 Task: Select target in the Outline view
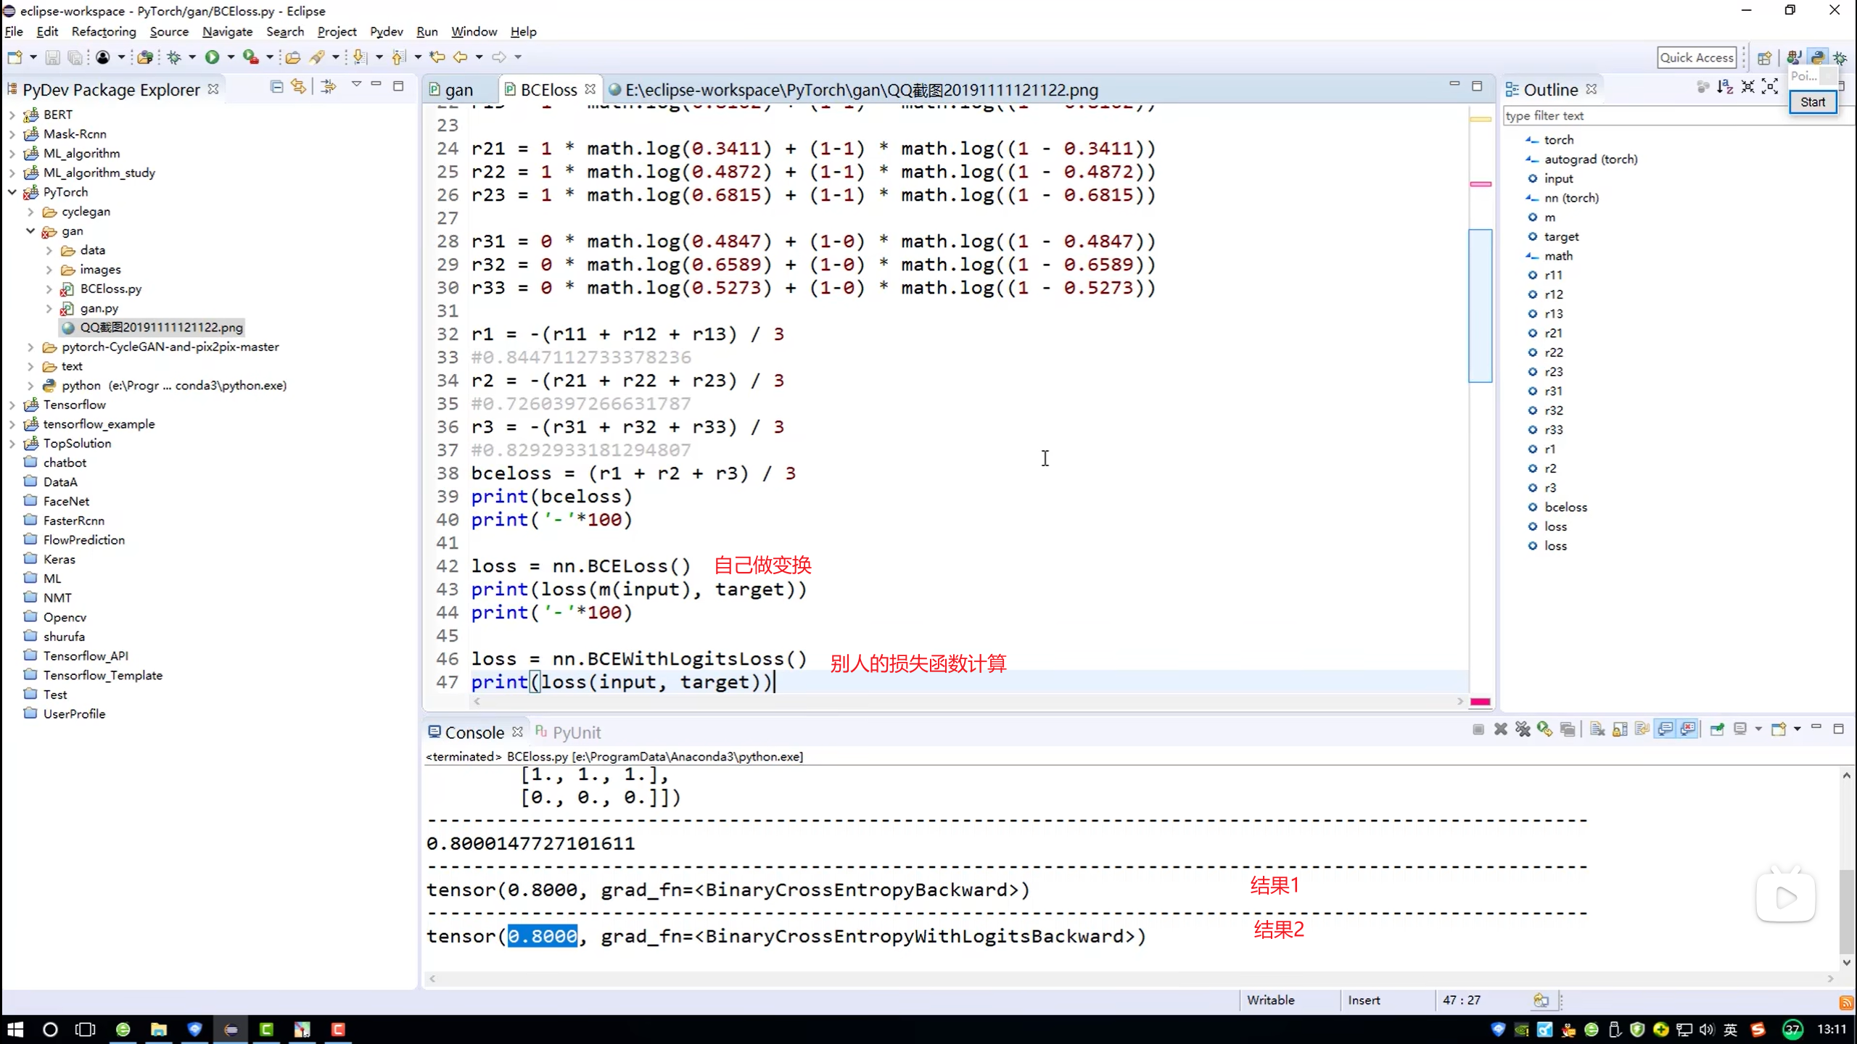pos(1561,236)
